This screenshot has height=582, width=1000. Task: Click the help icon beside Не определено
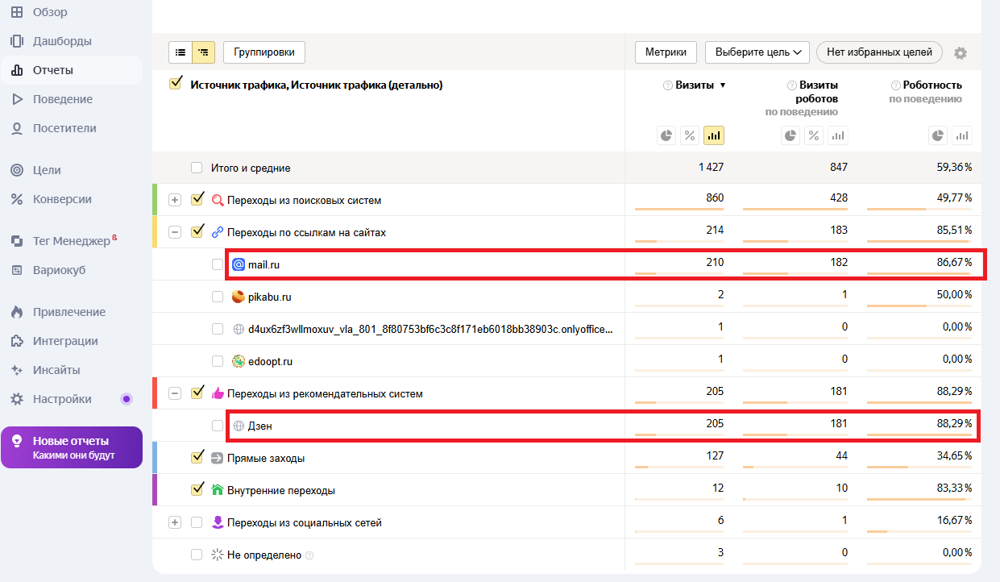coord(309,555)
